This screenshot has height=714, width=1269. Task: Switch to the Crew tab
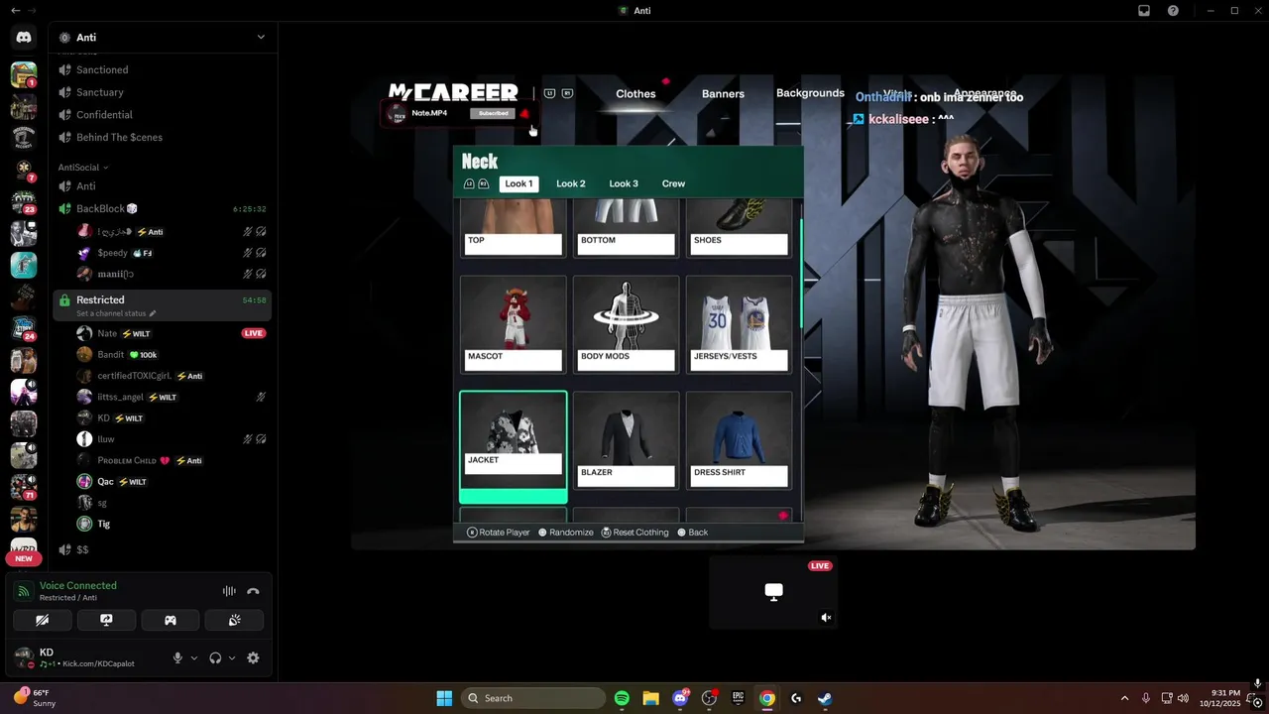(x=674, y=183)
